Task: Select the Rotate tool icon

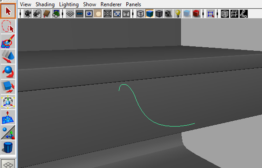Action: point(8,72)
